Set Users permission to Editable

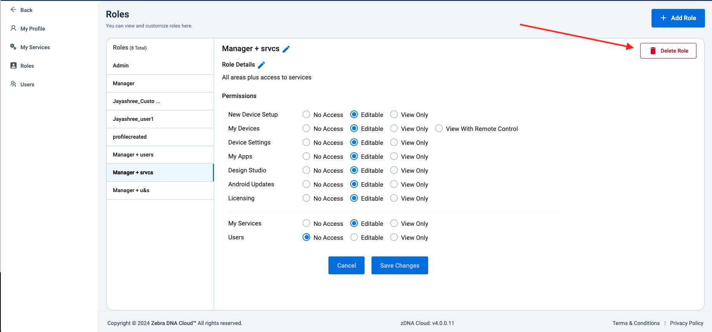point(354,237)
